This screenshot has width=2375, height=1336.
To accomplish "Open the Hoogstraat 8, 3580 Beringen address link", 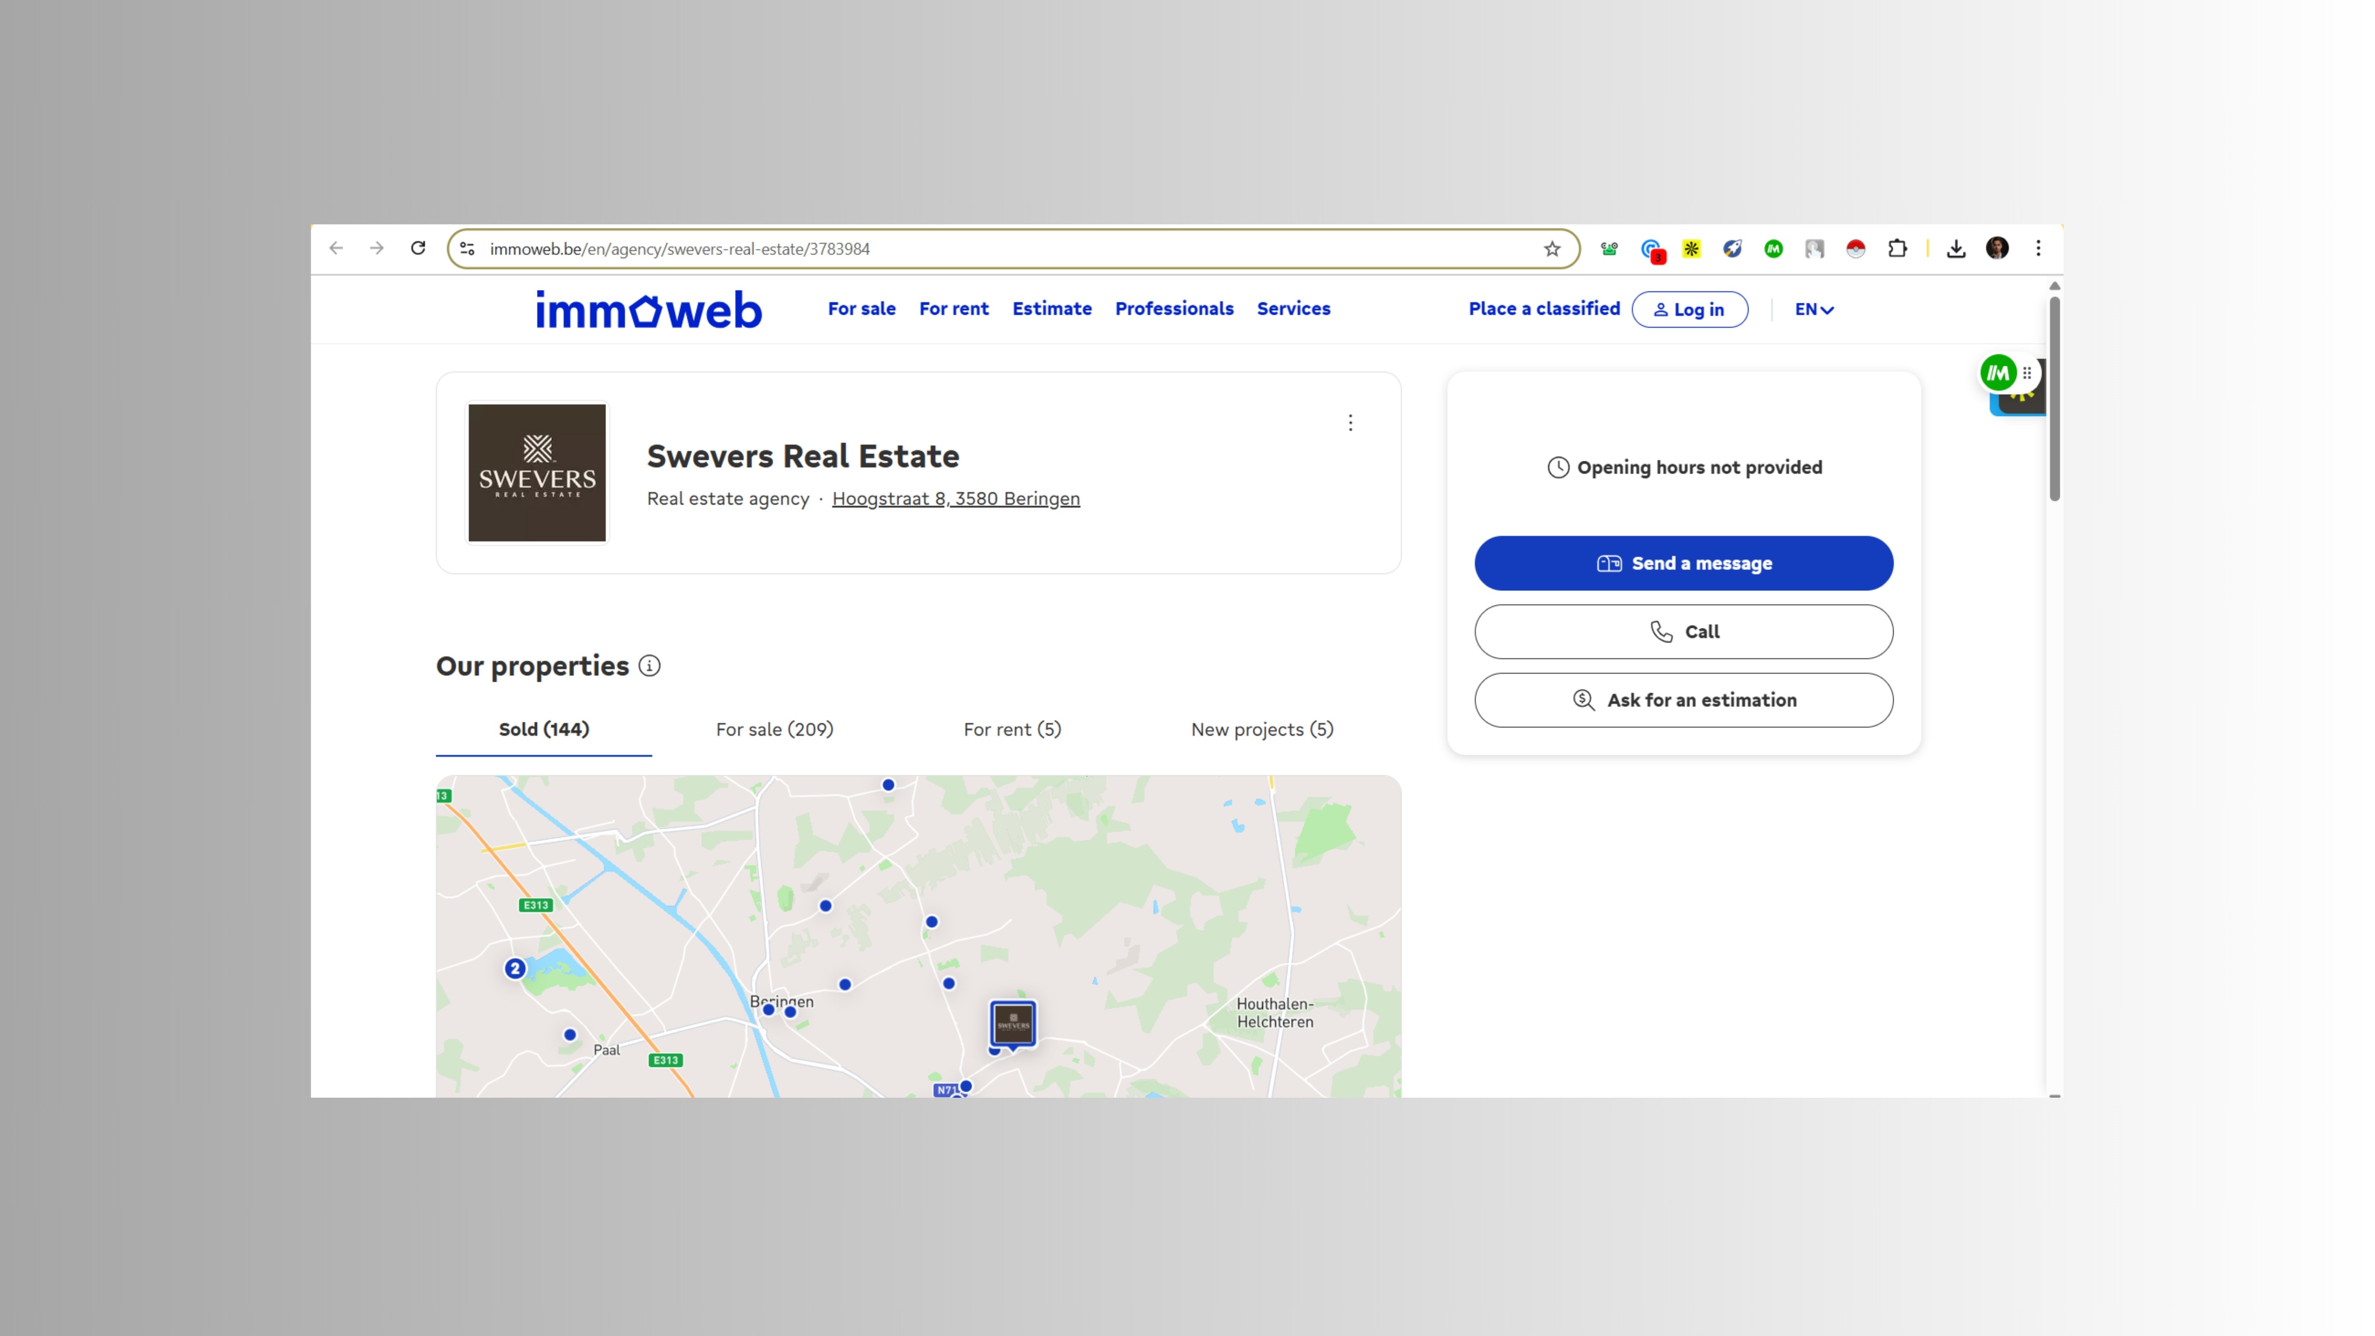I will tap(955, 499).
